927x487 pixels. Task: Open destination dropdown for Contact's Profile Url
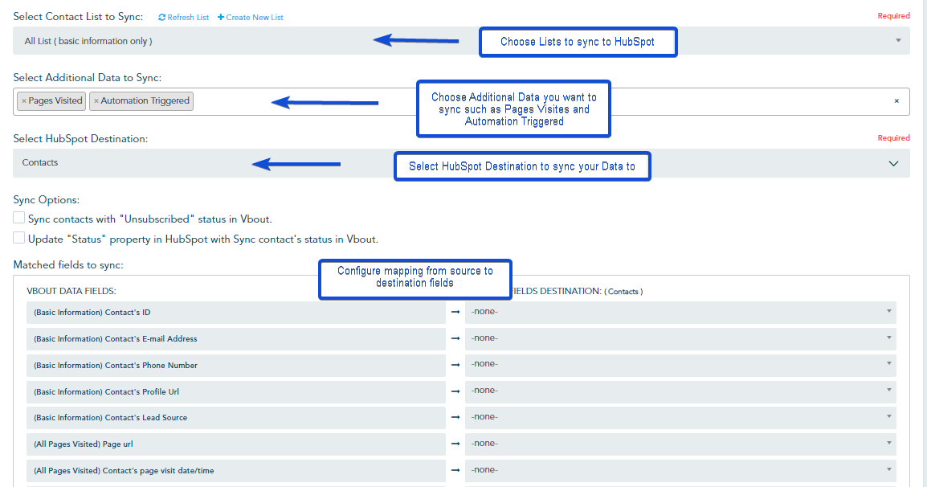coord(680,391)
